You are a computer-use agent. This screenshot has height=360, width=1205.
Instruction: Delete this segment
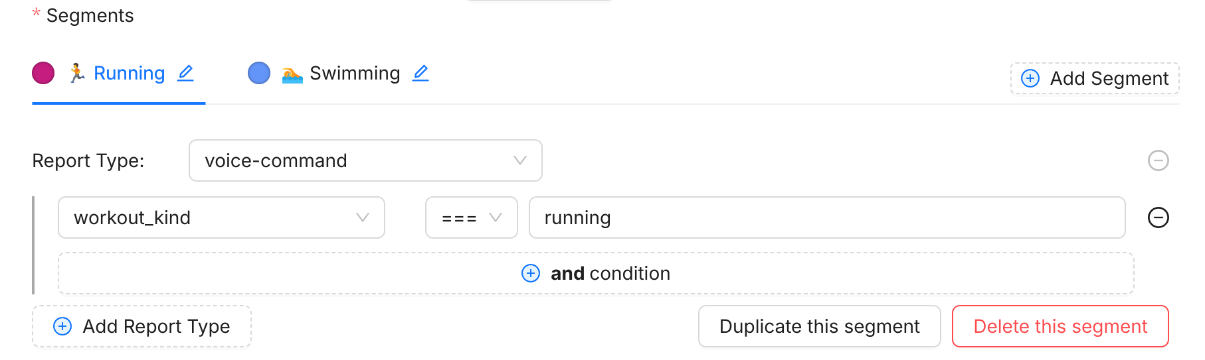1060,326
